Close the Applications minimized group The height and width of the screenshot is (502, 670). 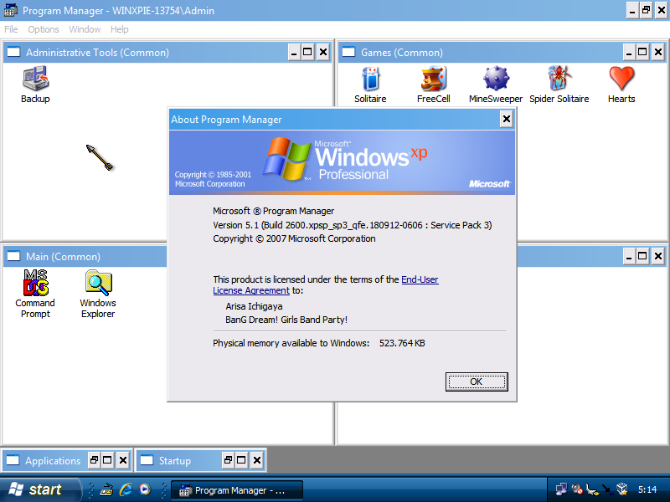click(123, 460)
